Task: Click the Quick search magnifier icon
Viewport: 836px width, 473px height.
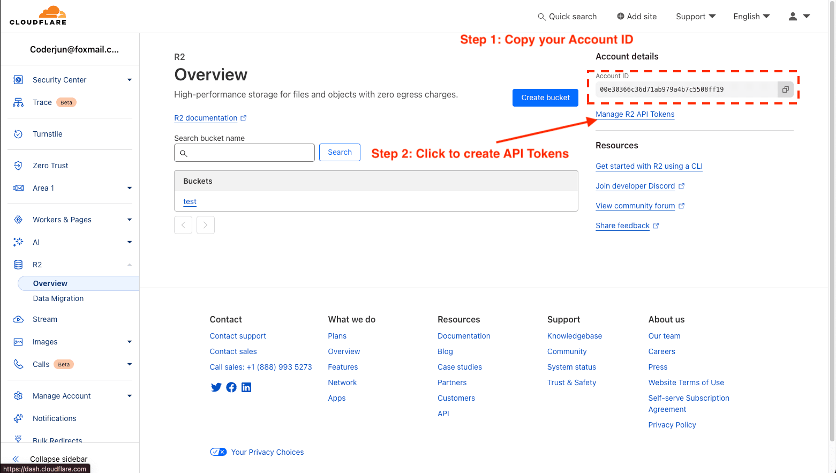Action: coord(541,17)
